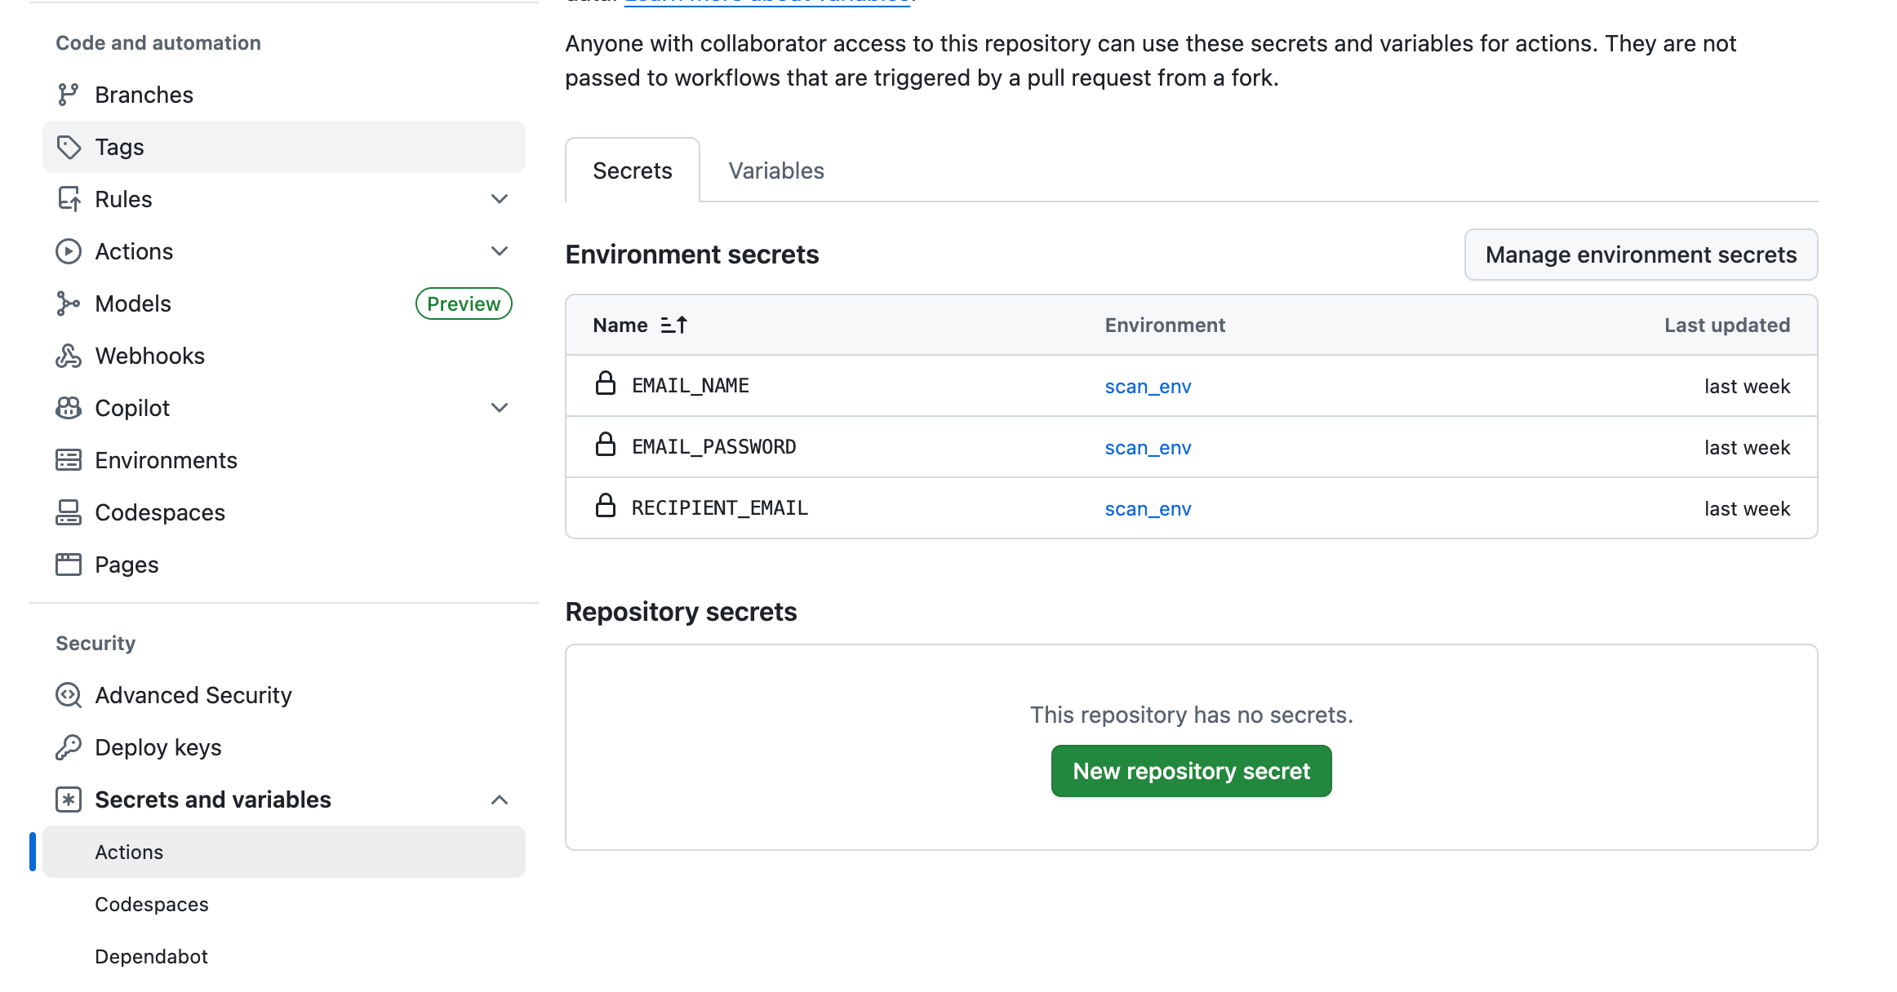1897x992 pixels.
Task: Switch to the Variables tab
Action: point(775,170)
